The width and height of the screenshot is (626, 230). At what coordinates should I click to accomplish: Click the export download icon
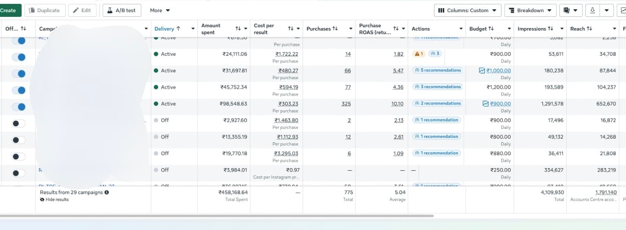pos(592,10)
